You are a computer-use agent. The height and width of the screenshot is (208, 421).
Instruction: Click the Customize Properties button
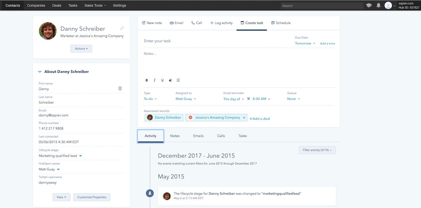point(92,197)
